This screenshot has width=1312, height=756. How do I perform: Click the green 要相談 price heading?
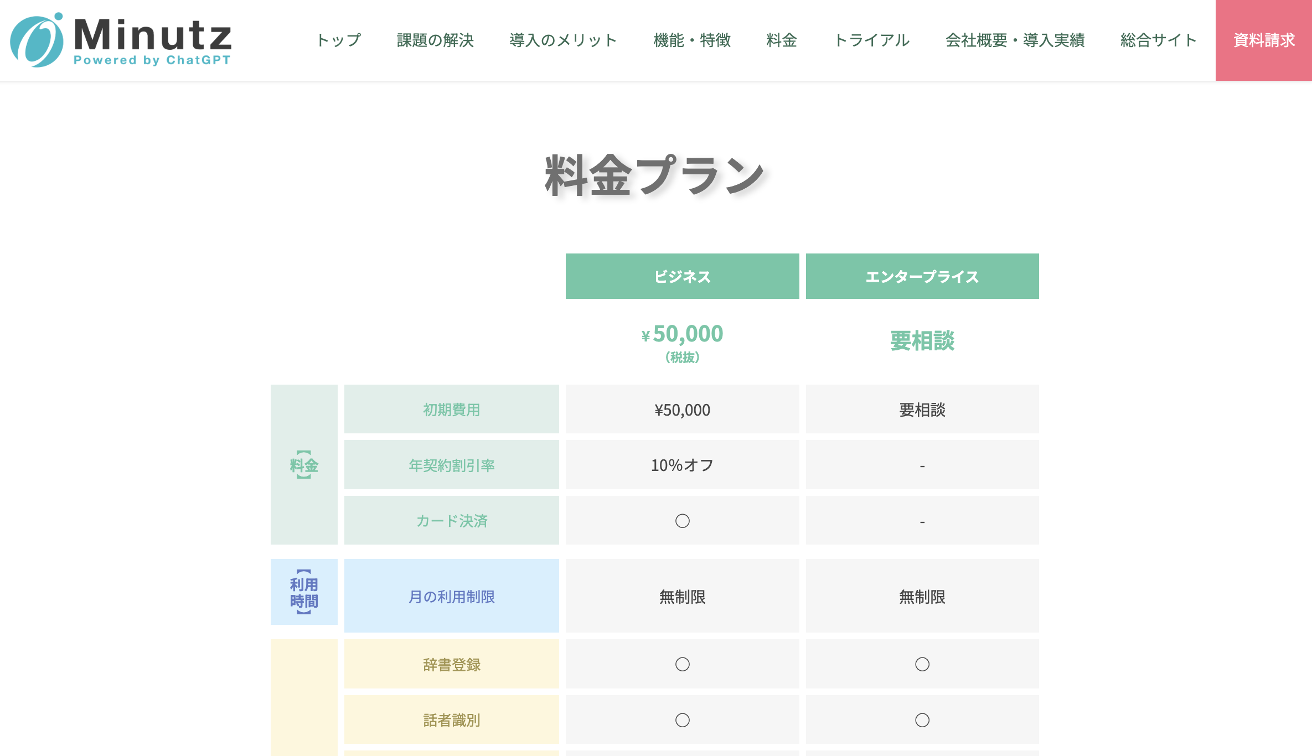click(x=922, y=341)
